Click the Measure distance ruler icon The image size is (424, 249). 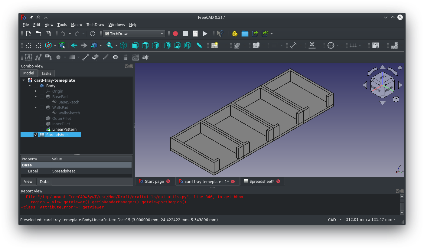199,45
